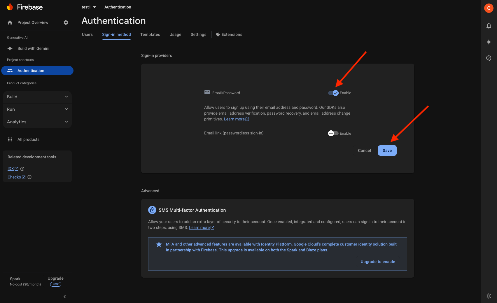This screenshot has height=303, width=497.
Task: Click the Cancel button
Action: click(364, 150)
